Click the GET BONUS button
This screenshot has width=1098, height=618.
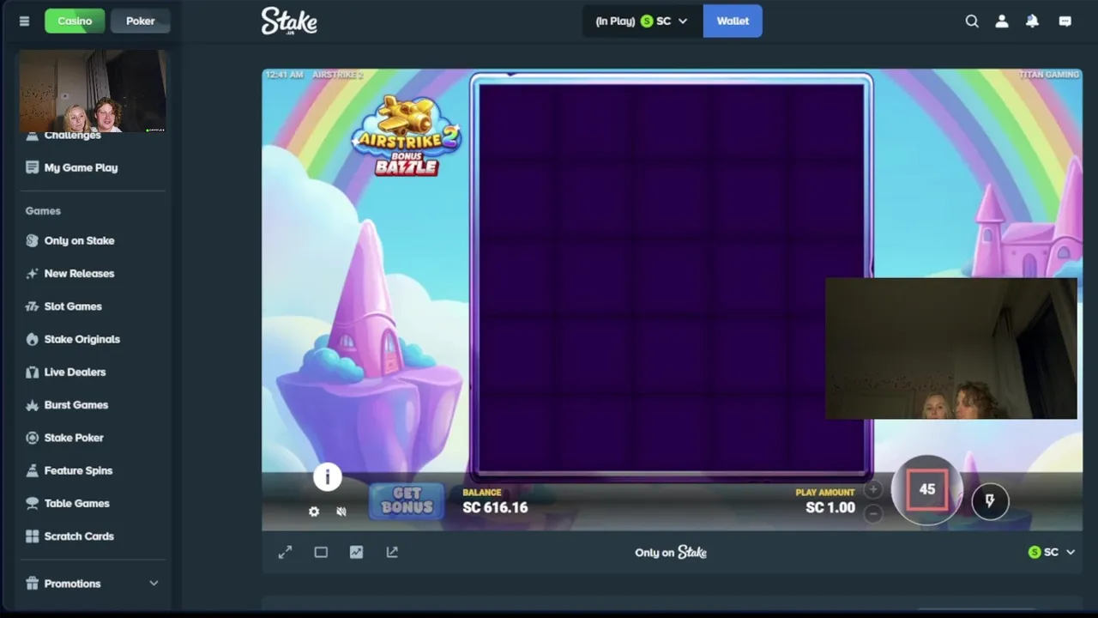(407, 500)
